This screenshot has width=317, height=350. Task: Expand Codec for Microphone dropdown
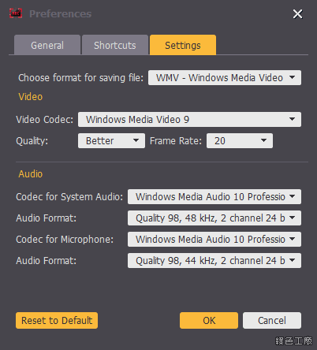(214, 240)
